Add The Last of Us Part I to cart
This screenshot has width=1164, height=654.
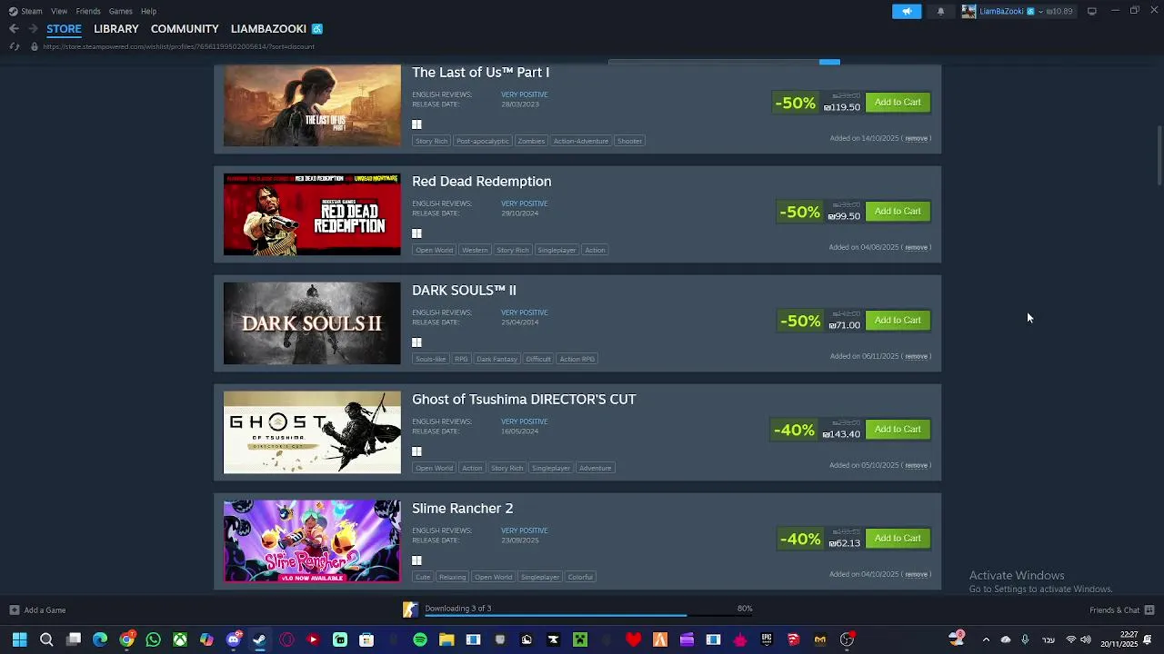[898, 103]
